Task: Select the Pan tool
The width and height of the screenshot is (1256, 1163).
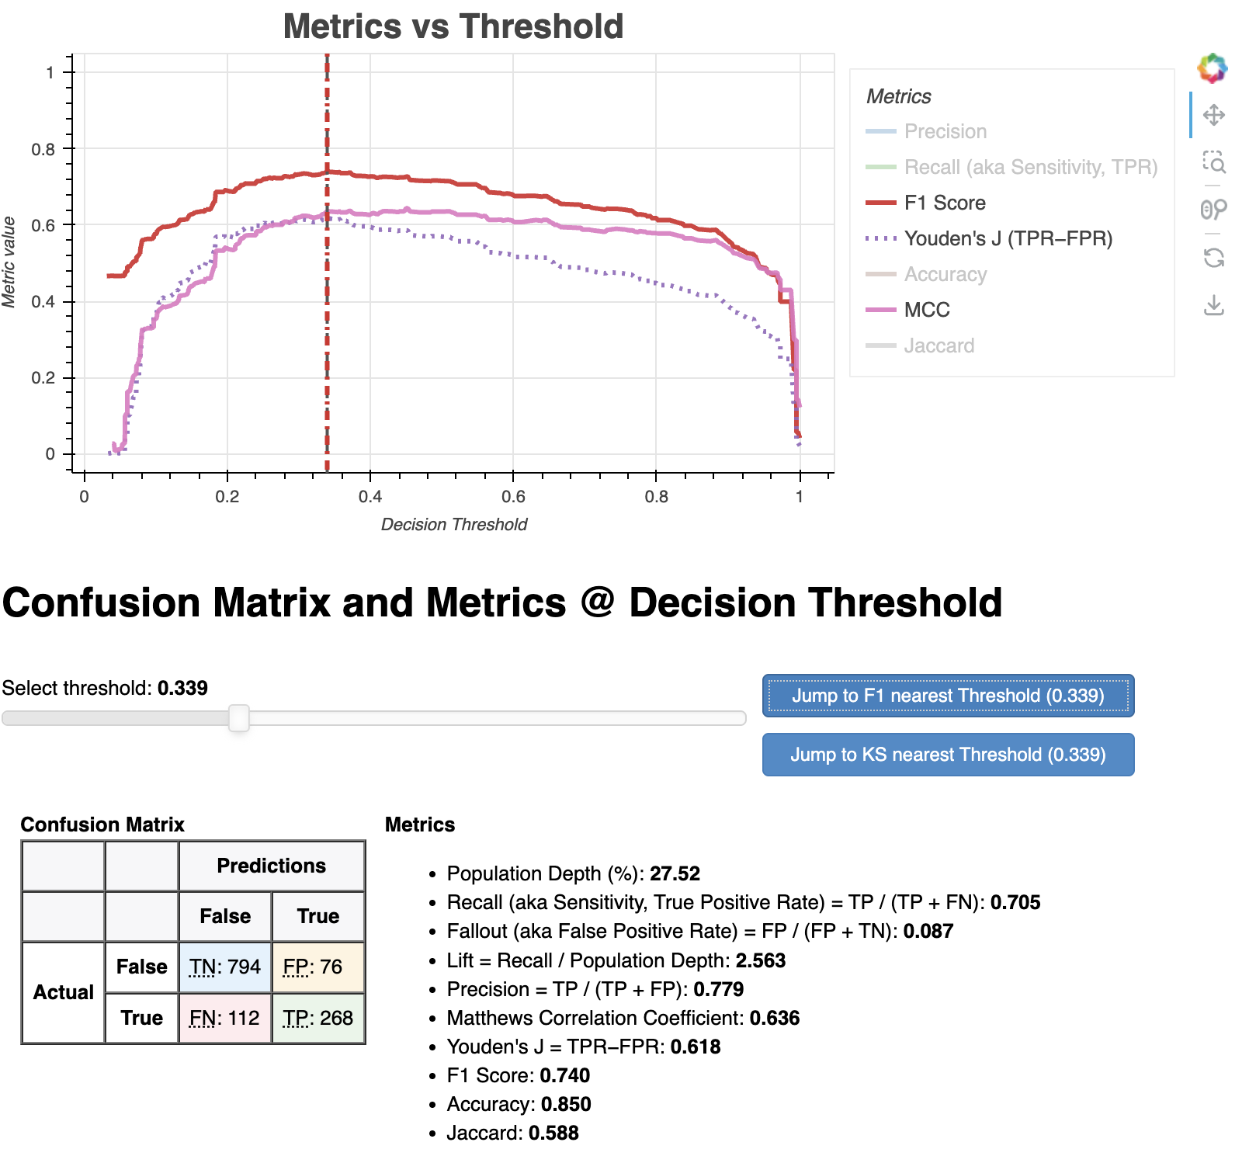Action: click(1213, 116)
